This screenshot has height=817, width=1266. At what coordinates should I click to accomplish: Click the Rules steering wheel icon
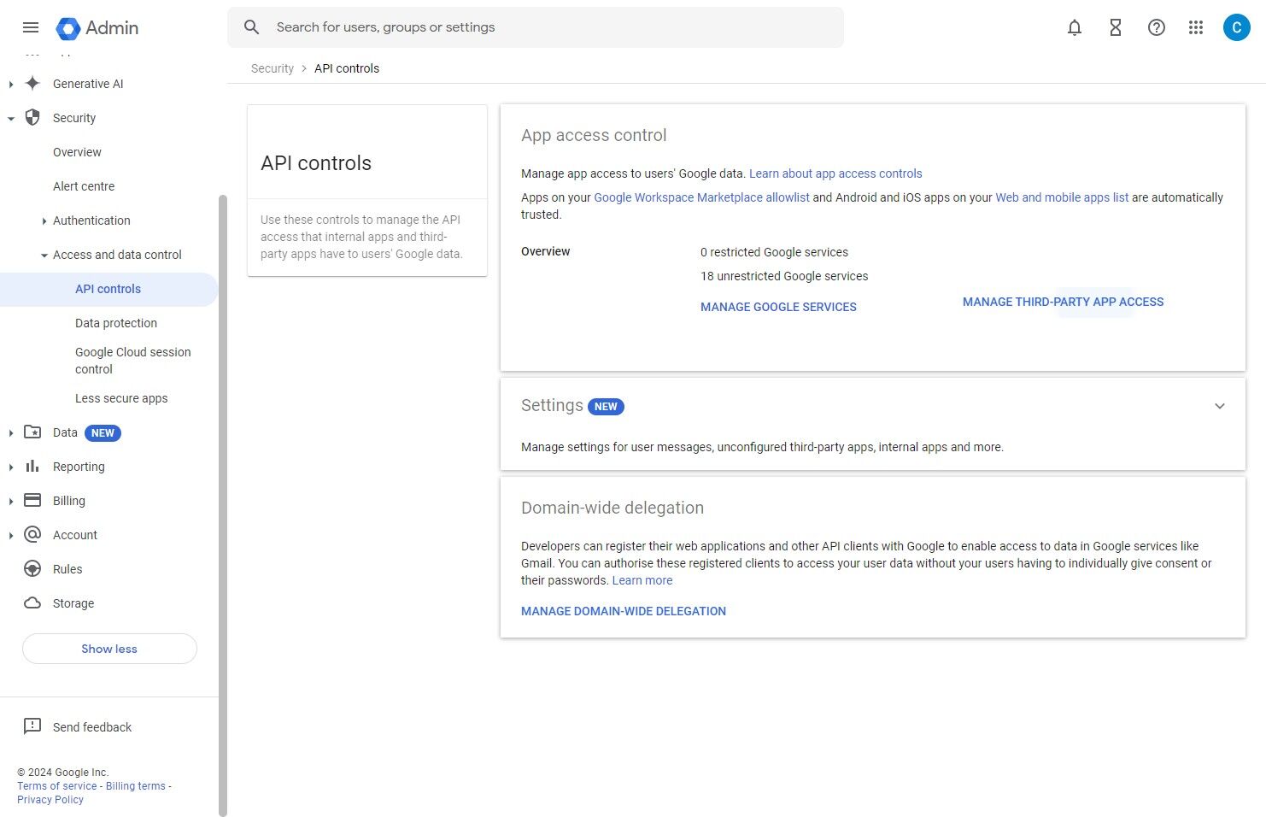click(x=32, y=569)
